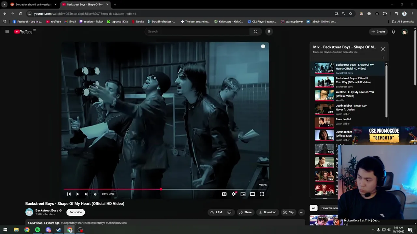Skip to previous video in player

point(69,194)
